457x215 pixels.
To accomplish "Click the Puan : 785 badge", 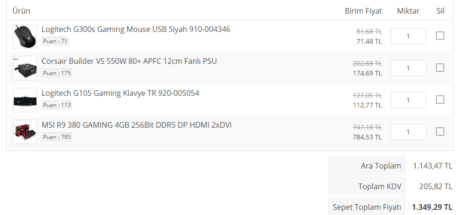I will [57, 137].
